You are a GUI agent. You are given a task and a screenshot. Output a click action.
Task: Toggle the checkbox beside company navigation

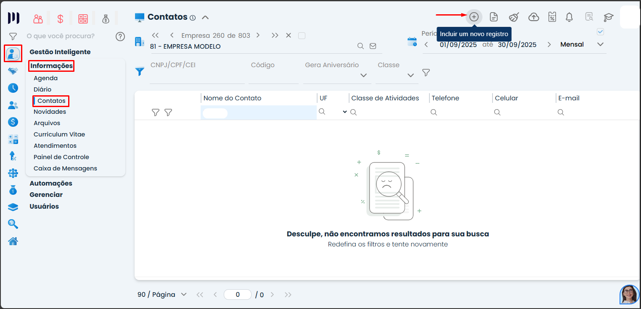point(302,36)
